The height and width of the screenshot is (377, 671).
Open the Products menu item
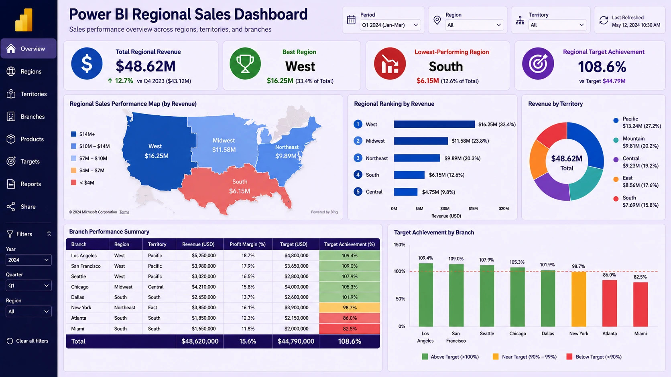[x=28, y=139]
